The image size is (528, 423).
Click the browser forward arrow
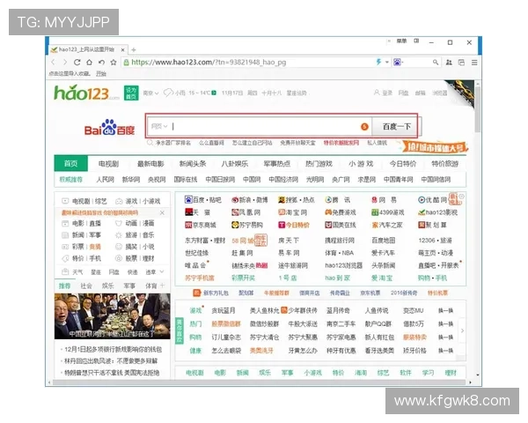tap(65, 63)
